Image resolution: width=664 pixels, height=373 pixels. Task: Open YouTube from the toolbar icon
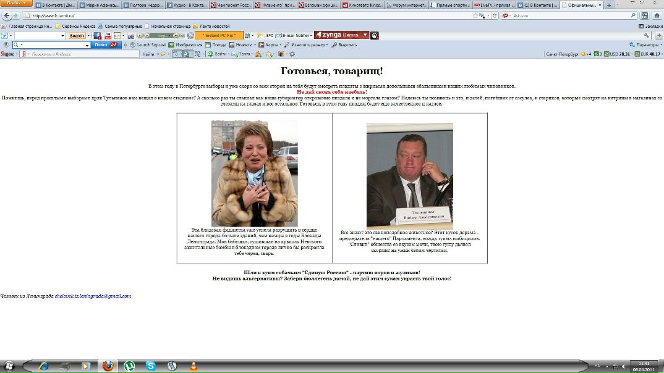pyautogui.click(x=108, y=36)
